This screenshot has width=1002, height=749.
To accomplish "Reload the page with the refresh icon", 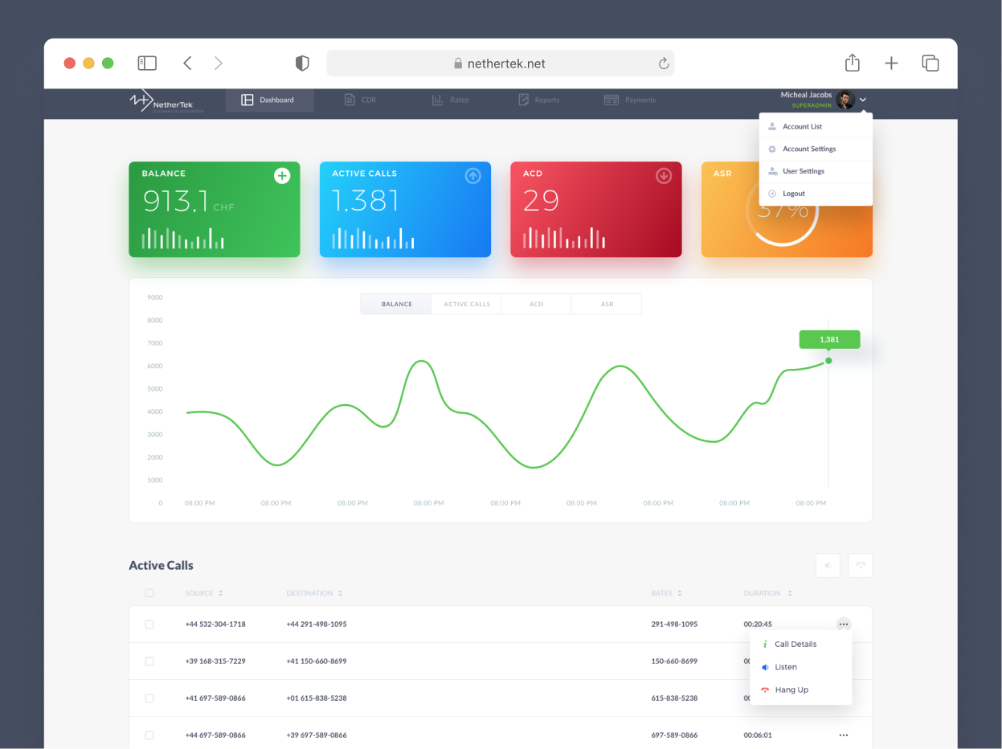I will (x=664, y=63).
